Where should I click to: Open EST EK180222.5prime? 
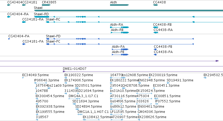coord(124,80)
